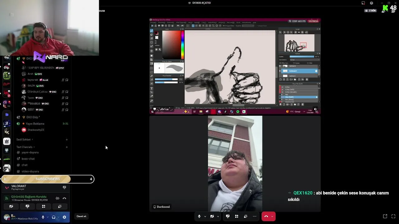Add channel to Text Channels category
This screenshot has width=399, height=224.
tap(67, 147)
